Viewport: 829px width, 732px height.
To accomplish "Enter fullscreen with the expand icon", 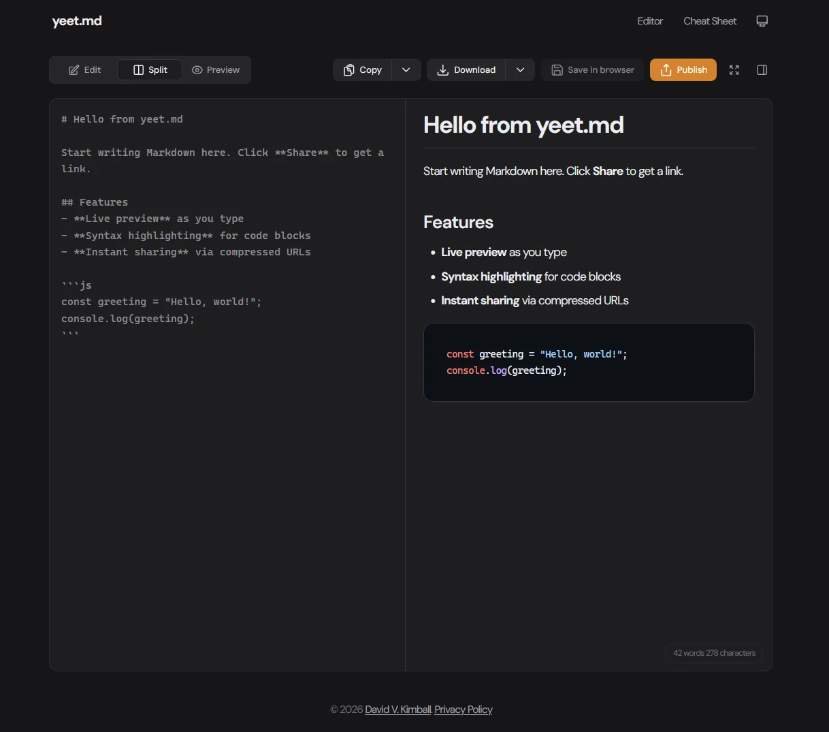I will [734, 70].
